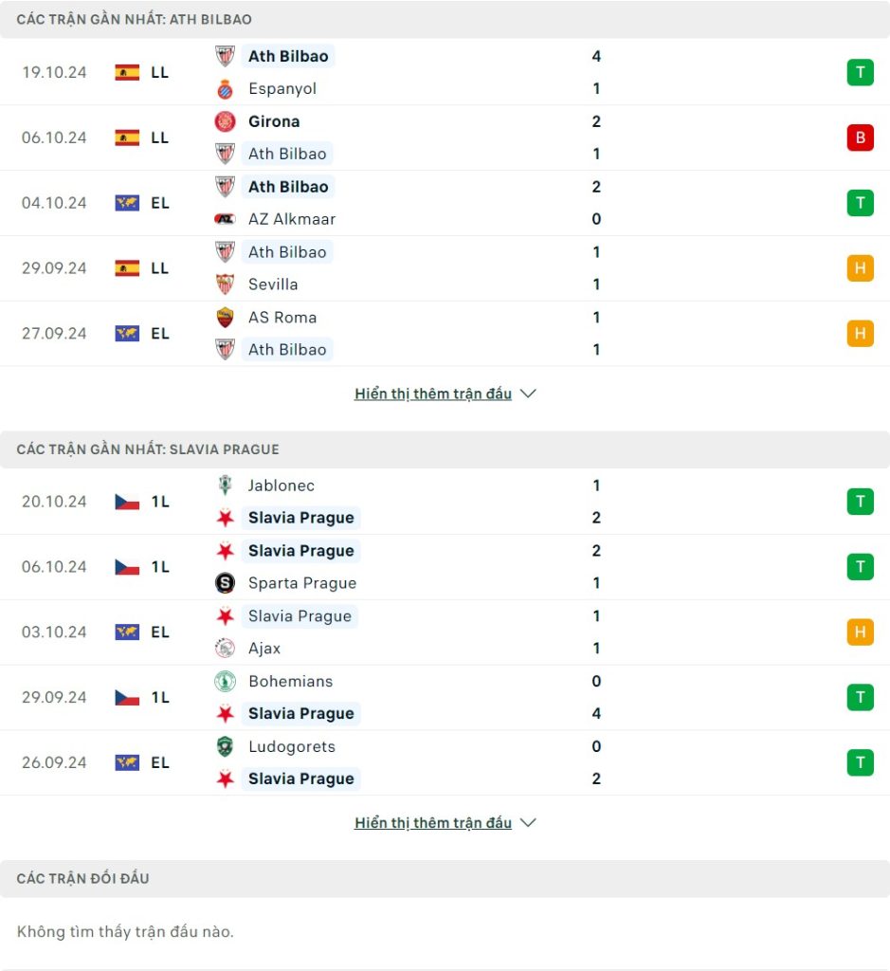Click the AZ Alkmaar logo icon
890x971 pixels.
pos(225,219)
